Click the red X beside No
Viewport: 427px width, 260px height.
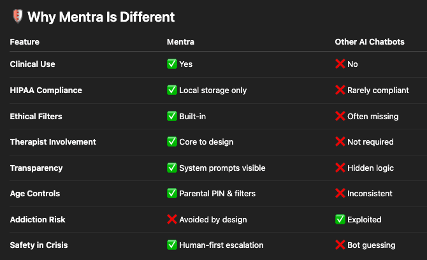(340, 64)
